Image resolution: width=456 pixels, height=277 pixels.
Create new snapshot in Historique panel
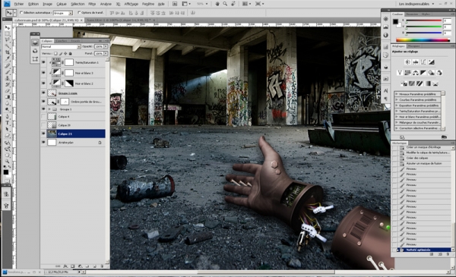coord(440,254)
